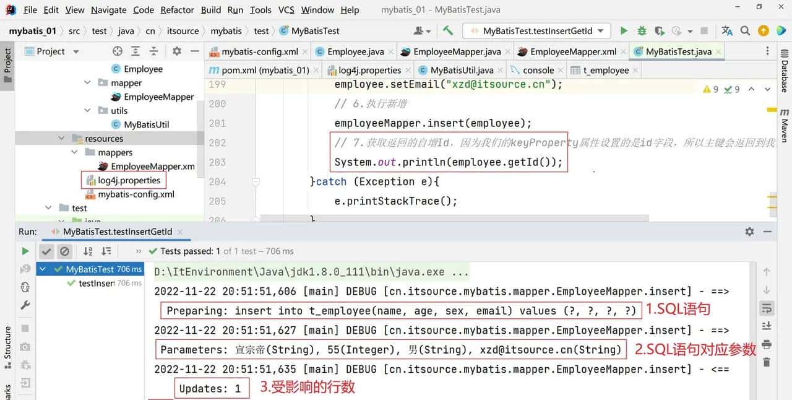The image size is (792, 400).
Task: Open the MyBatisTest.testInsertGetId run configuration dropdown
Action: click(x=537, y=30)
